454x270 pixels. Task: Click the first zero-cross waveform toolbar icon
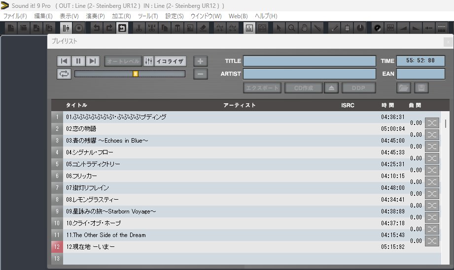click(x=220, y=28)
